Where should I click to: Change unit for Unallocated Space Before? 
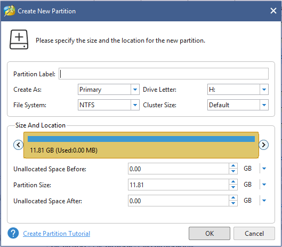click(264, 169)
